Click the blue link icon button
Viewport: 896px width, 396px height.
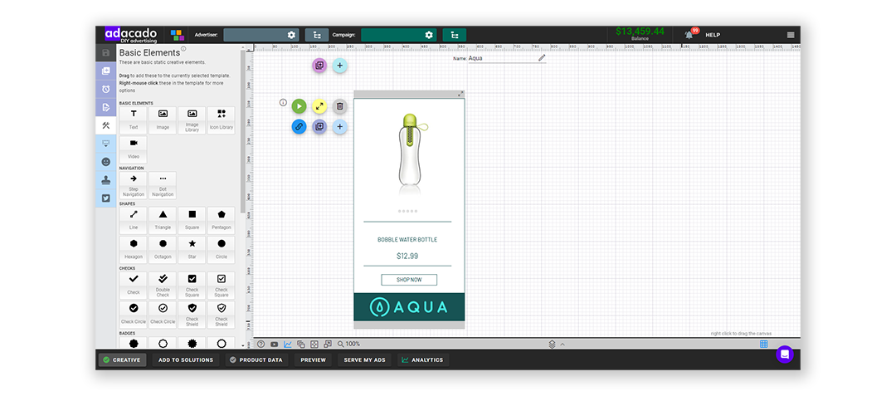299,127
